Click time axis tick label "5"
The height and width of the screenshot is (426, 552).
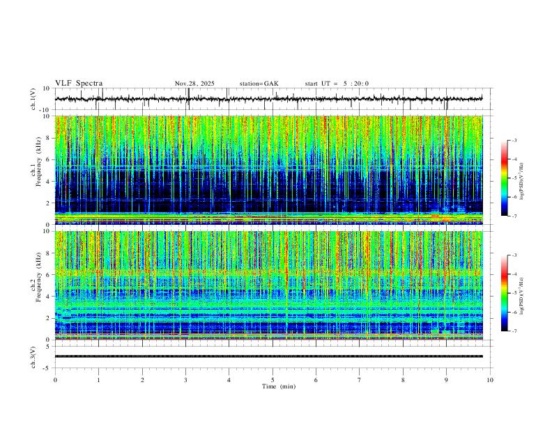[273, 380]
